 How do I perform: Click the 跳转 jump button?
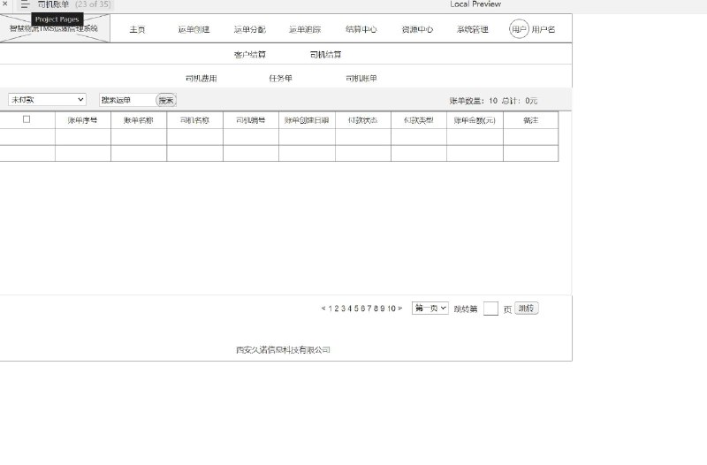point(527,309)
